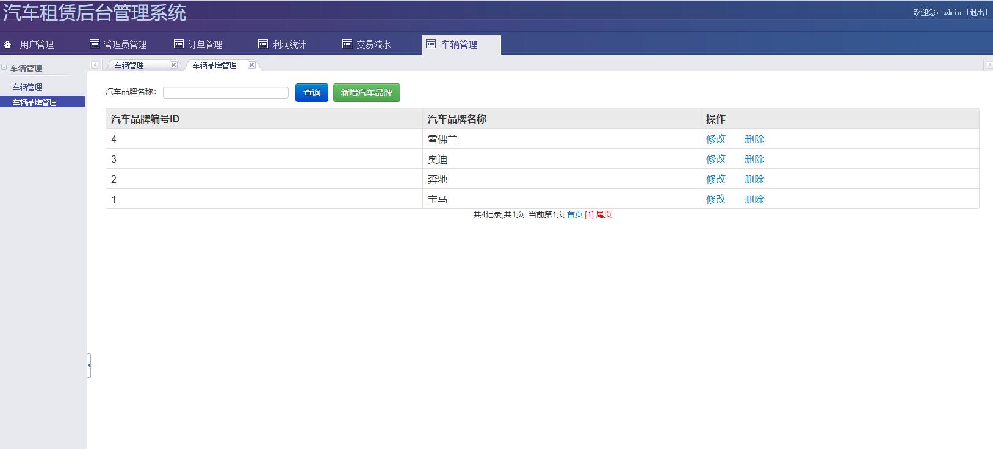Viewport: 993px width, 449px height.
Task: Open the 订单管理 top menu
Action: tap(204, 44)
